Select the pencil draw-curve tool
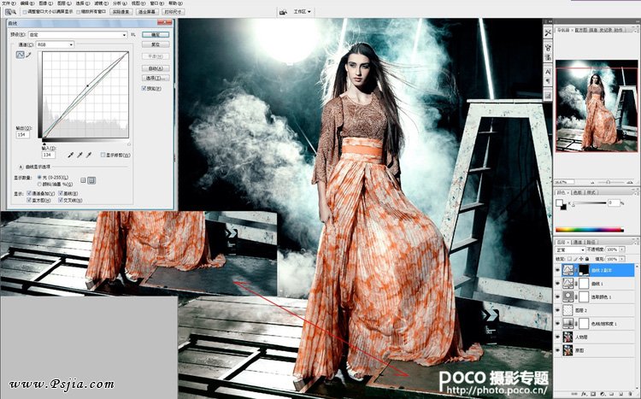641x399 pixels. pyautogui.click(x=29, y=54)
